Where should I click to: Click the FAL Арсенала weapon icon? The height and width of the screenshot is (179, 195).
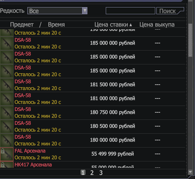pos(7,154)
